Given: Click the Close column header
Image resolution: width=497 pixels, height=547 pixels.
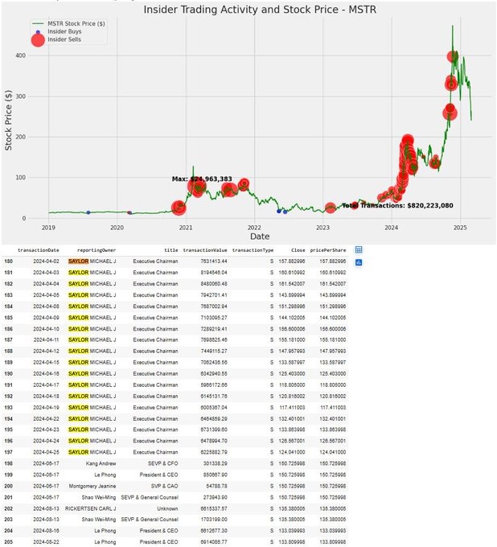Looking at the screenshot, I should pyautogui.click(x=298, y=250).
